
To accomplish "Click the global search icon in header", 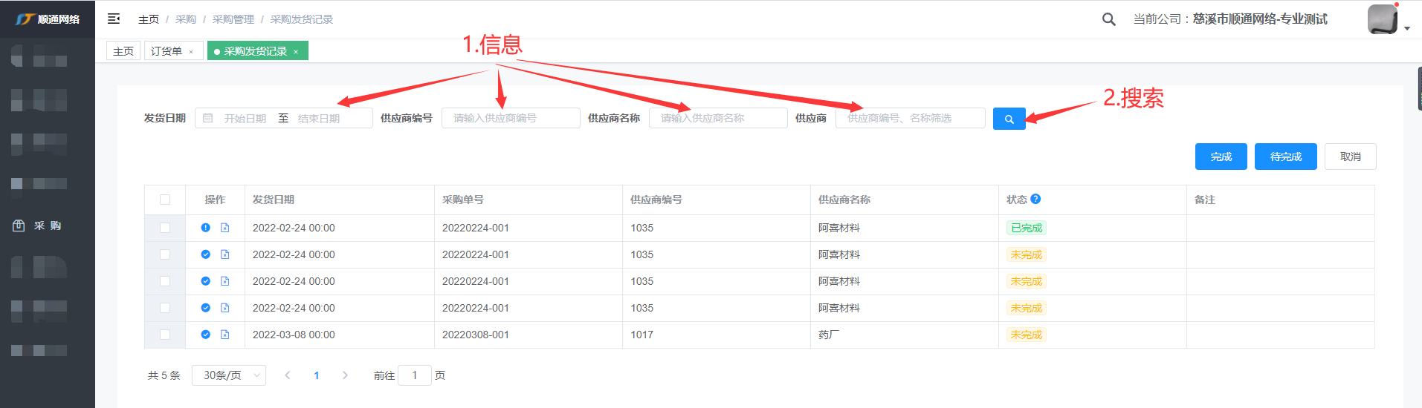I will pos(1108,19).
